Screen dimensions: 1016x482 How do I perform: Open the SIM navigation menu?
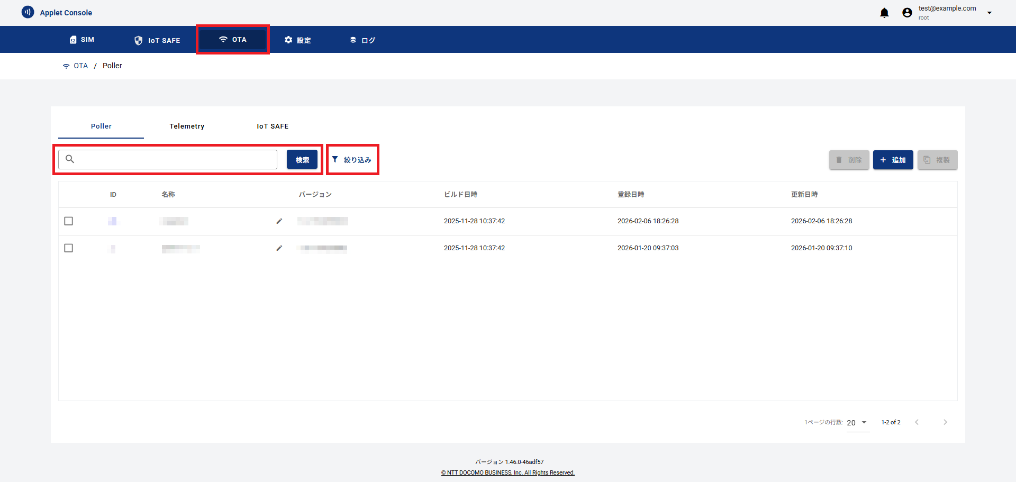[x=82, y=40]
